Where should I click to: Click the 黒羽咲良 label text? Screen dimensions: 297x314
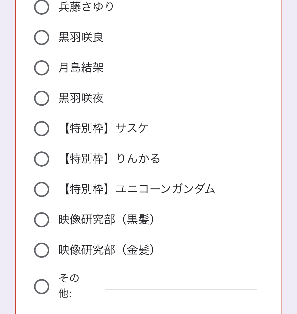(x=81, y=37)
